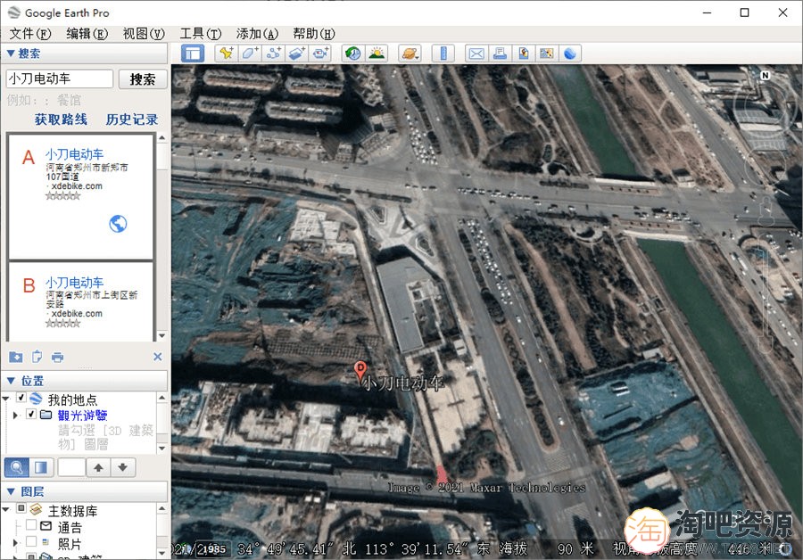
Task: Add an image overlay icon
Action: pos(296,54)
